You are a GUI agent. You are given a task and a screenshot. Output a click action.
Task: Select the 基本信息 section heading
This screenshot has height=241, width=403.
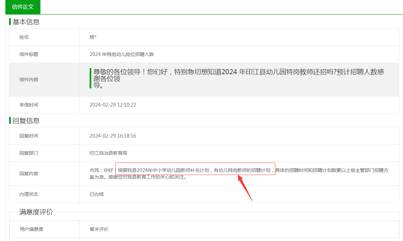[x=26, y=22]
